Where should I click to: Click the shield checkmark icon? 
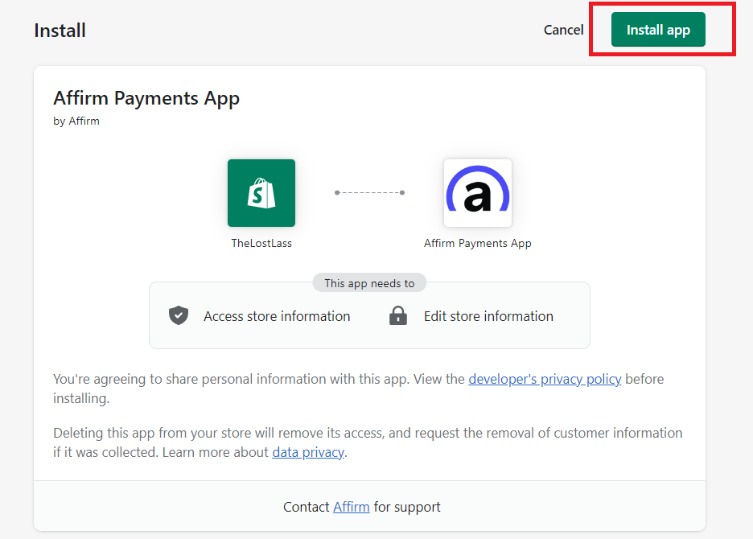179,315
